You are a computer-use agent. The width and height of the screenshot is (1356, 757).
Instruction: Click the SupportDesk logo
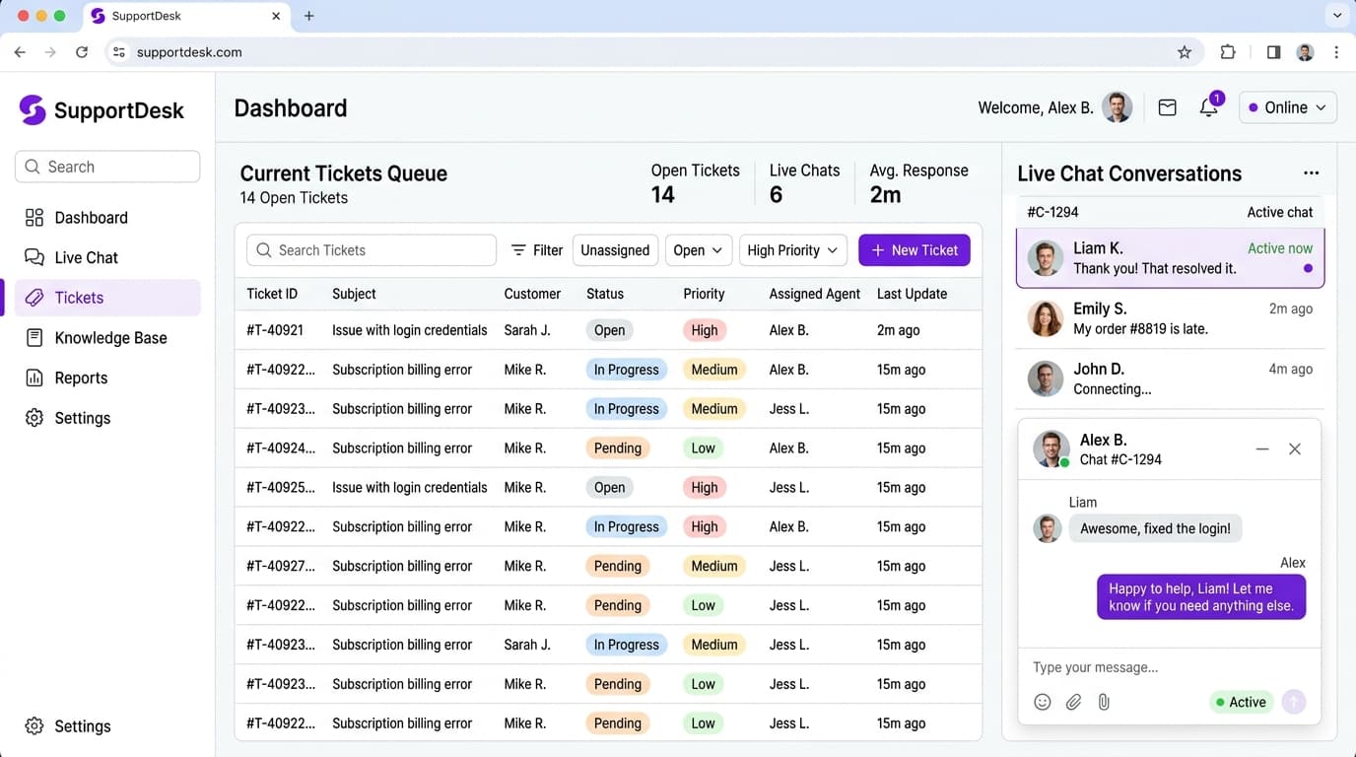point(102,109)
